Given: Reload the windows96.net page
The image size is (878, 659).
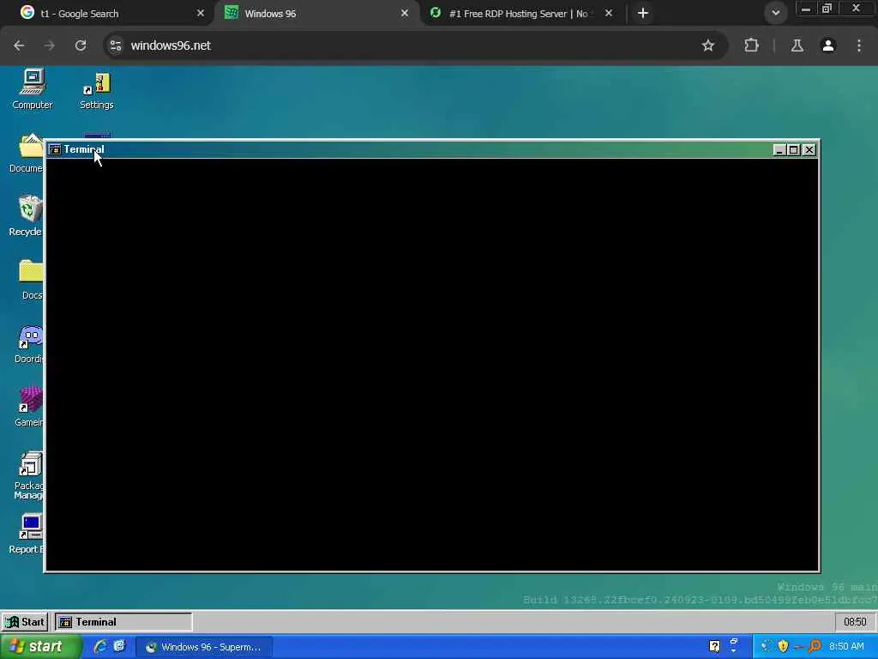Looking at the screenshot, I should point(81,45).
